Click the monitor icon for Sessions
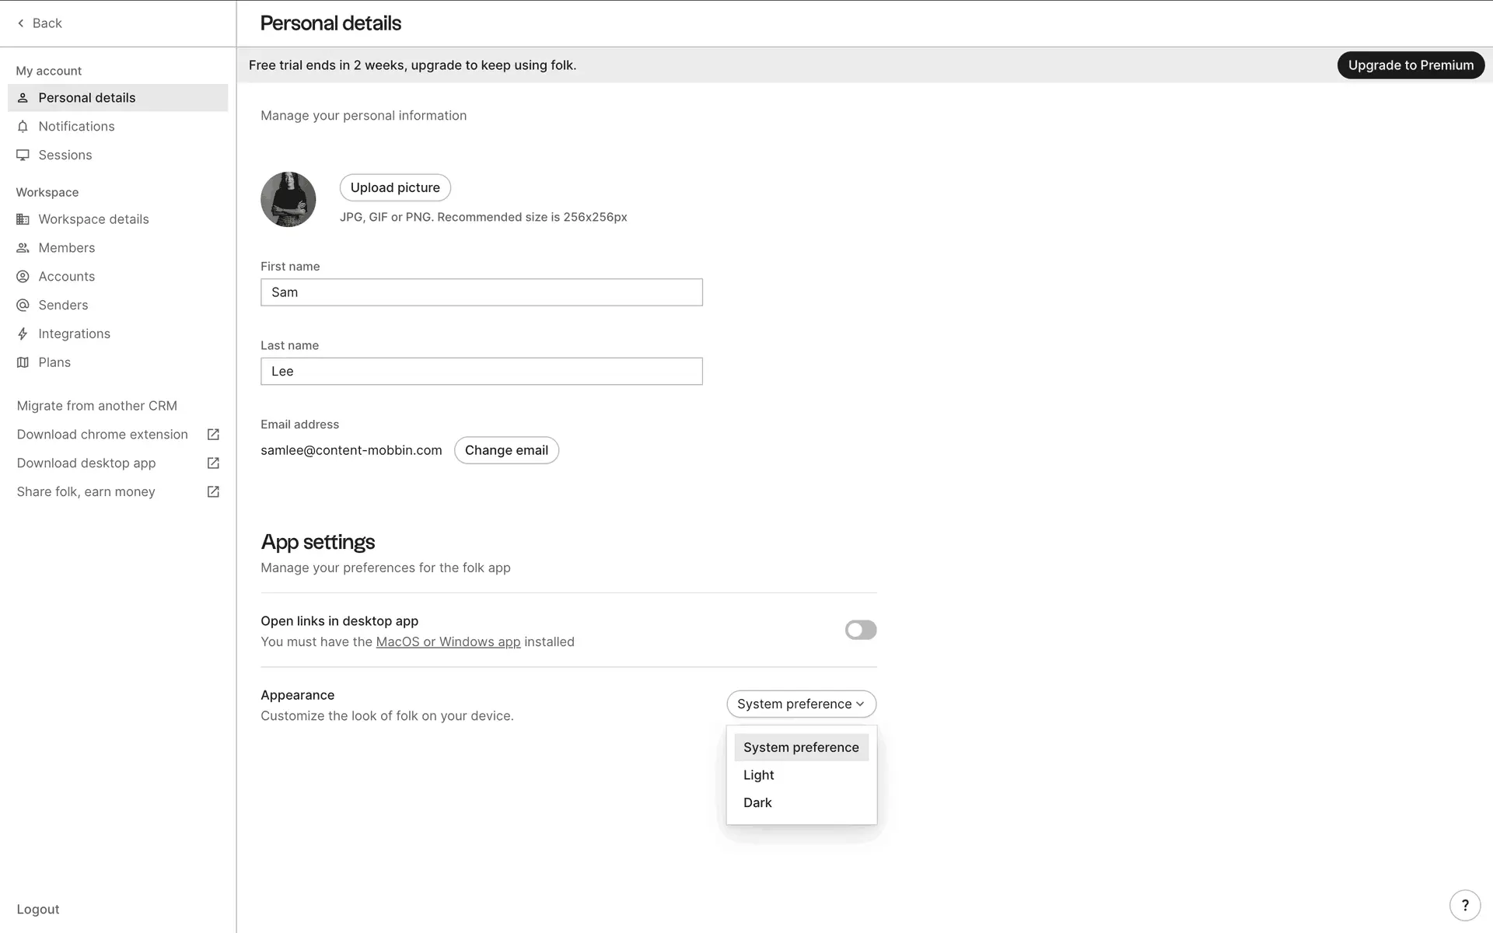 tap(23, 155)
